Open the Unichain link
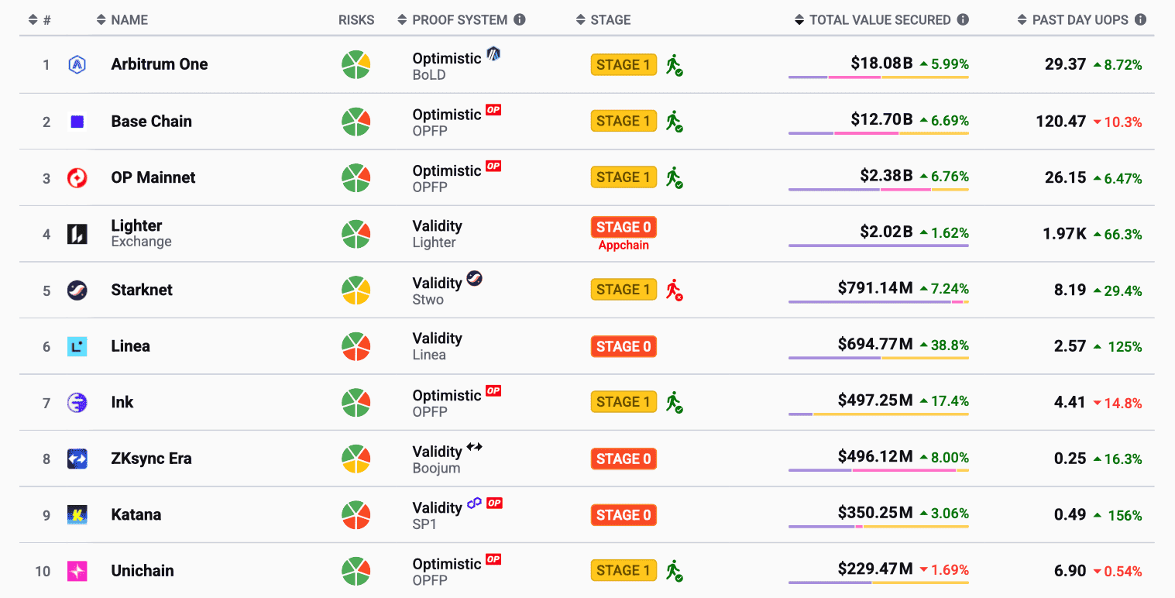The height and width of the screenshot is (598, 1175). pos(142,570)
